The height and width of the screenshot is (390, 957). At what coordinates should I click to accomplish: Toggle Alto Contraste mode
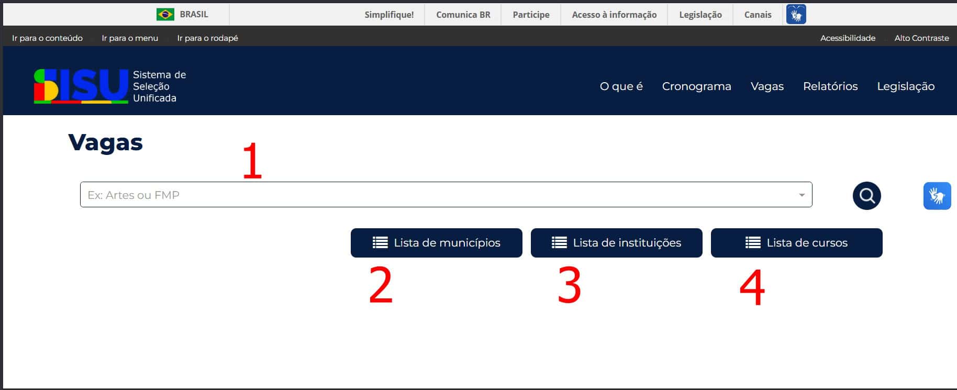(921, 38)
